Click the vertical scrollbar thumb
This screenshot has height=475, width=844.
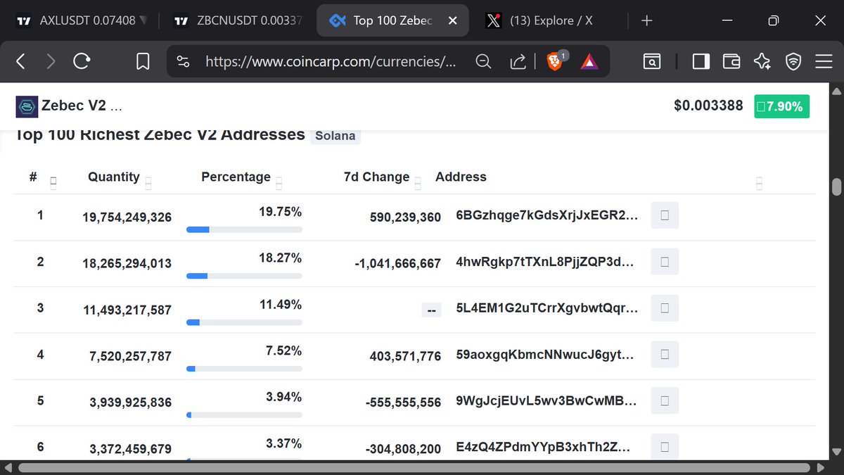coord(836,186)
